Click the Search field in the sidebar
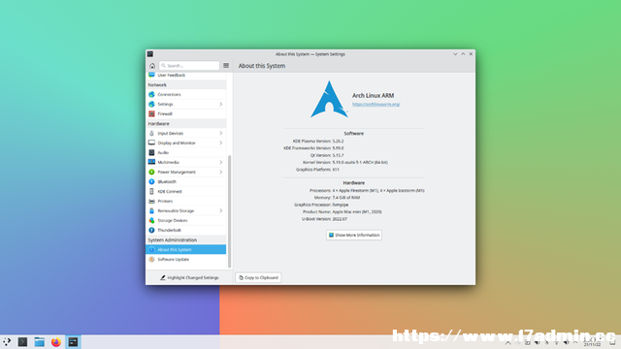 click(x=189, y=66)
